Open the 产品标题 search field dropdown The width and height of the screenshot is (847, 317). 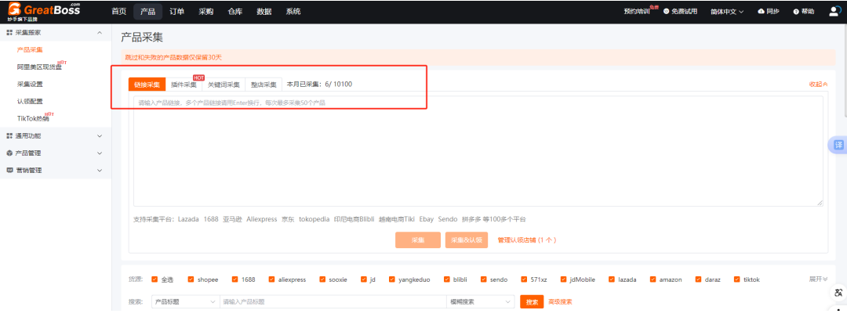[184, 301]
